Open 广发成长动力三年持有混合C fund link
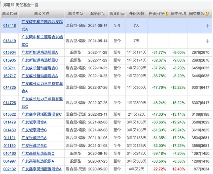The image size is (213, 174). pos(42,103)
